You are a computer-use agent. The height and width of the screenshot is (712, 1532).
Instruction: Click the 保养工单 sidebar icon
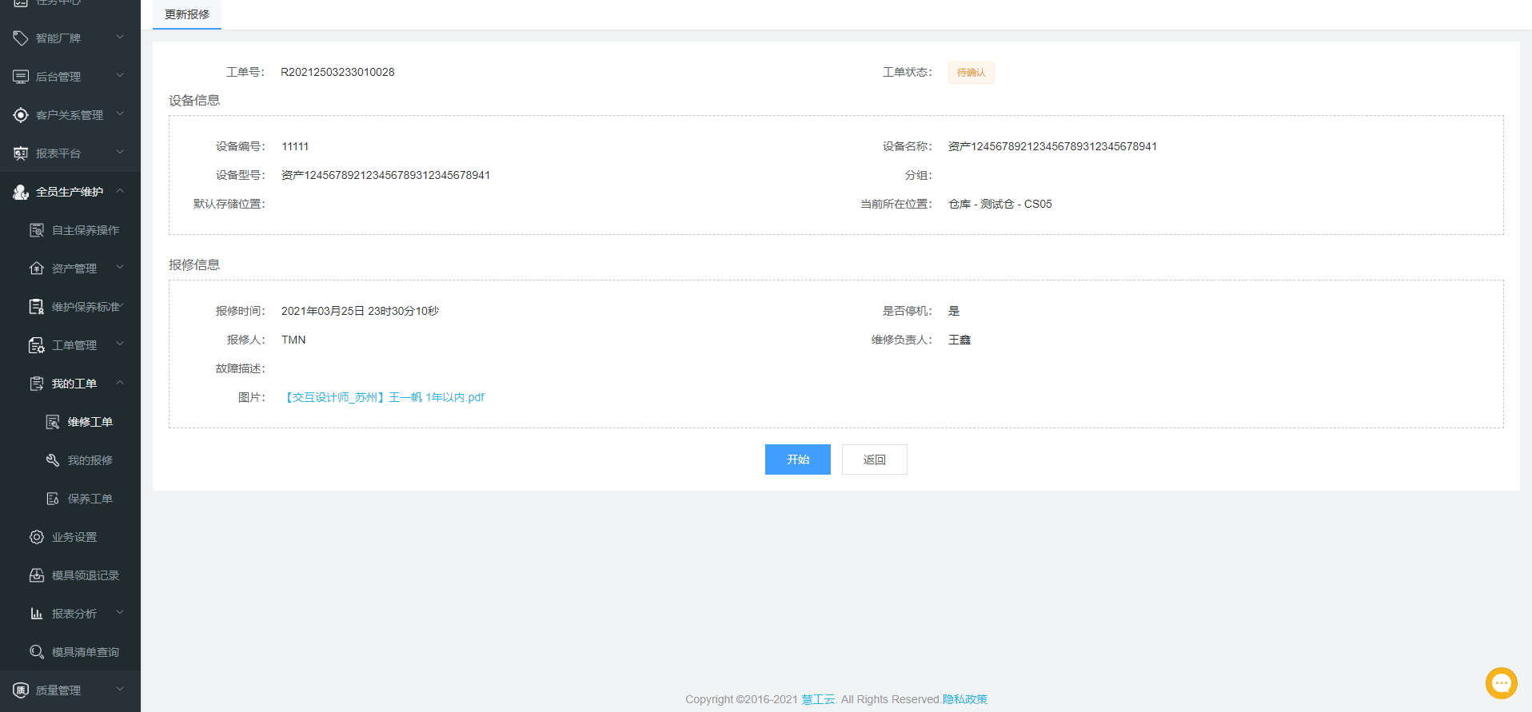pyautogui.click(x=53, y=499)
